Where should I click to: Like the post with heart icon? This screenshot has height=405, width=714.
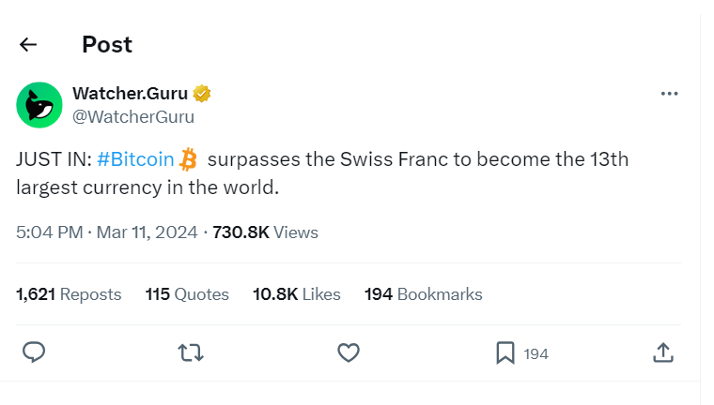[349, 352]
